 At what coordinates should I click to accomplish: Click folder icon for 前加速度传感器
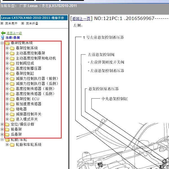click(x=12, y=104)
